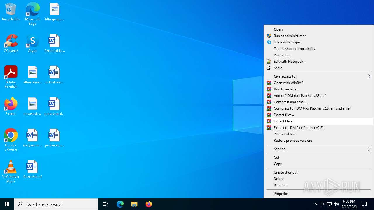Select the dailyamon Word document icon
374x210 pixels.
pos(32,138)
